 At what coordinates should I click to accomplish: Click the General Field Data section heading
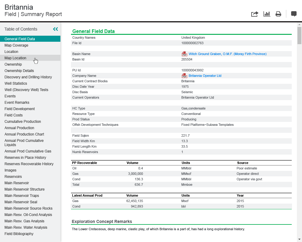(93, 31)
